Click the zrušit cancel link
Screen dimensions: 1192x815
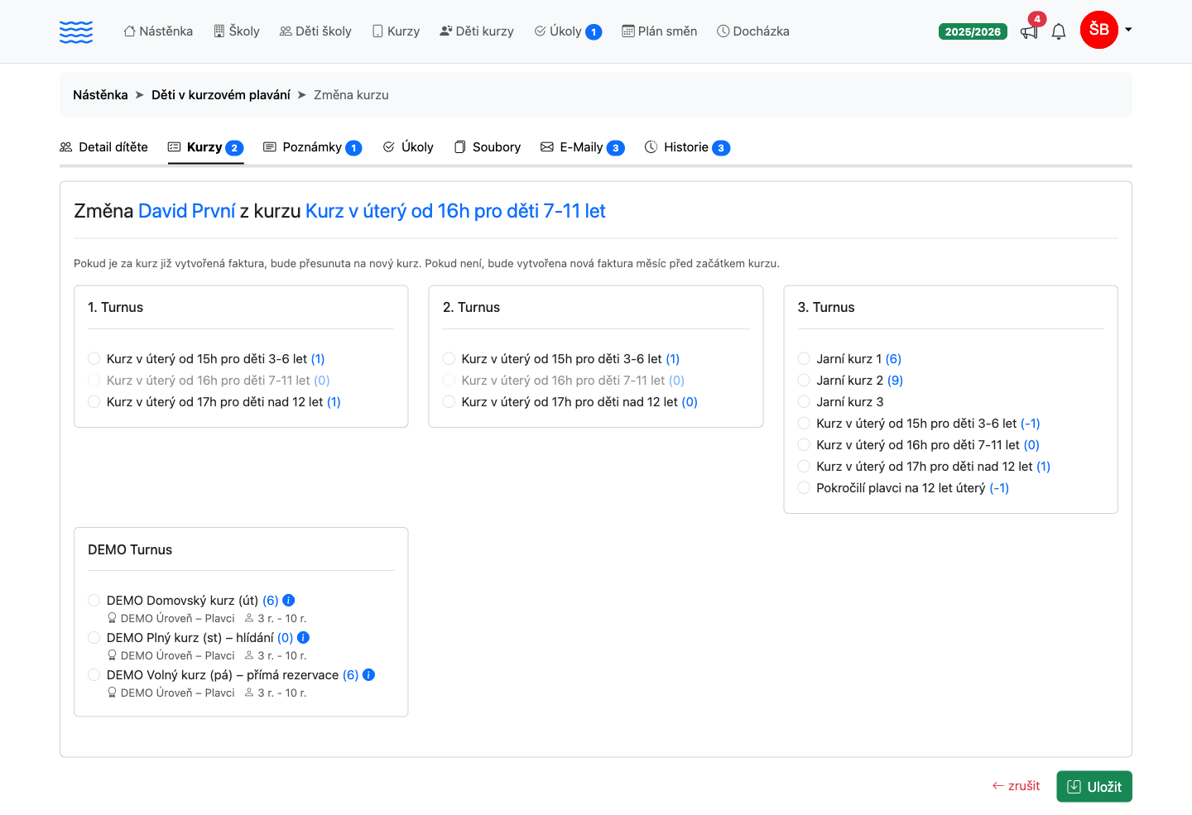(x=1017, y=786)
